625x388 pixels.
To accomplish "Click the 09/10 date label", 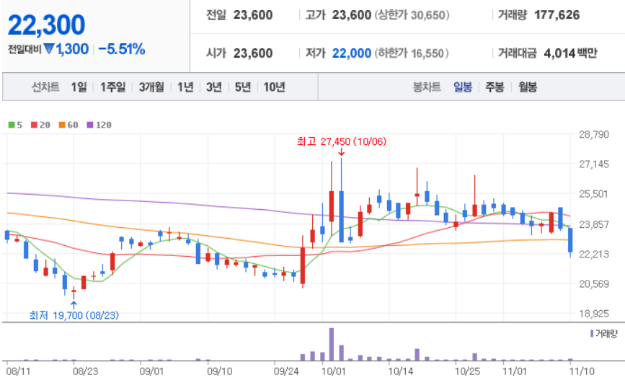I will (x=220, y=371).
